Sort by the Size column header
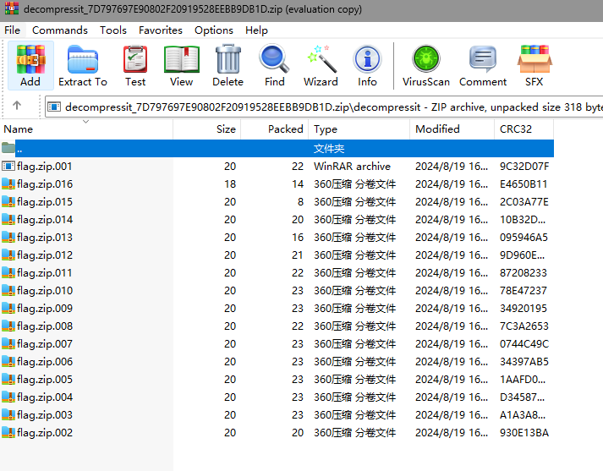This screenshot has width=603, height=471. 207,129
